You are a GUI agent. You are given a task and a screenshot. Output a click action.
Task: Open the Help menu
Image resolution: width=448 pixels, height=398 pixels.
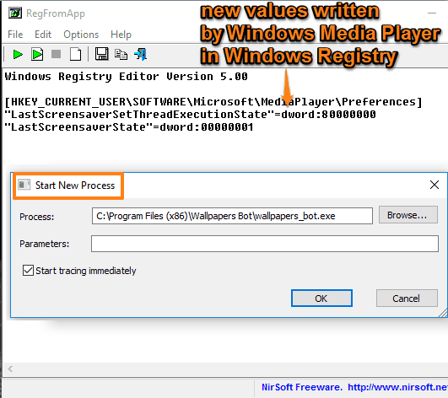tap(121, 35)
